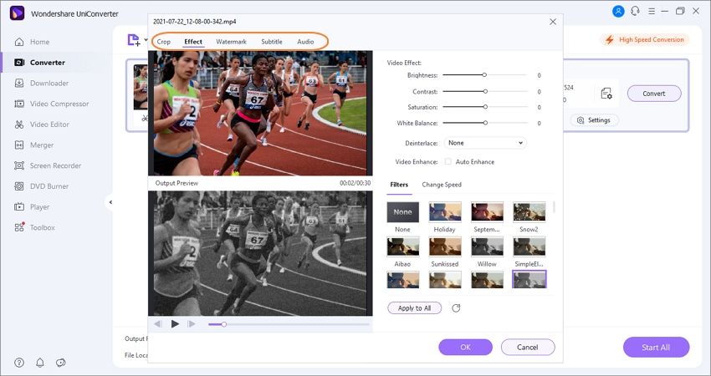The width and height of the screenshot is (711, 376).
Task: Select the None filter thumbnail
Action: click(x=402, y=212)
